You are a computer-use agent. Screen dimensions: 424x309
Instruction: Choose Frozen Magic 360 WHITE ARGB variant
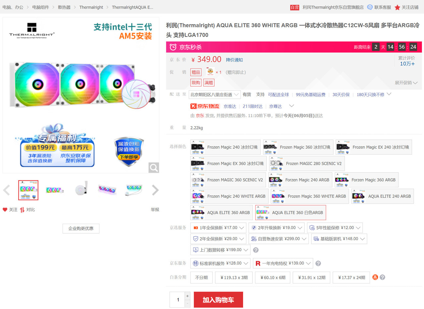pyautogui.click(x=310, y=196)
